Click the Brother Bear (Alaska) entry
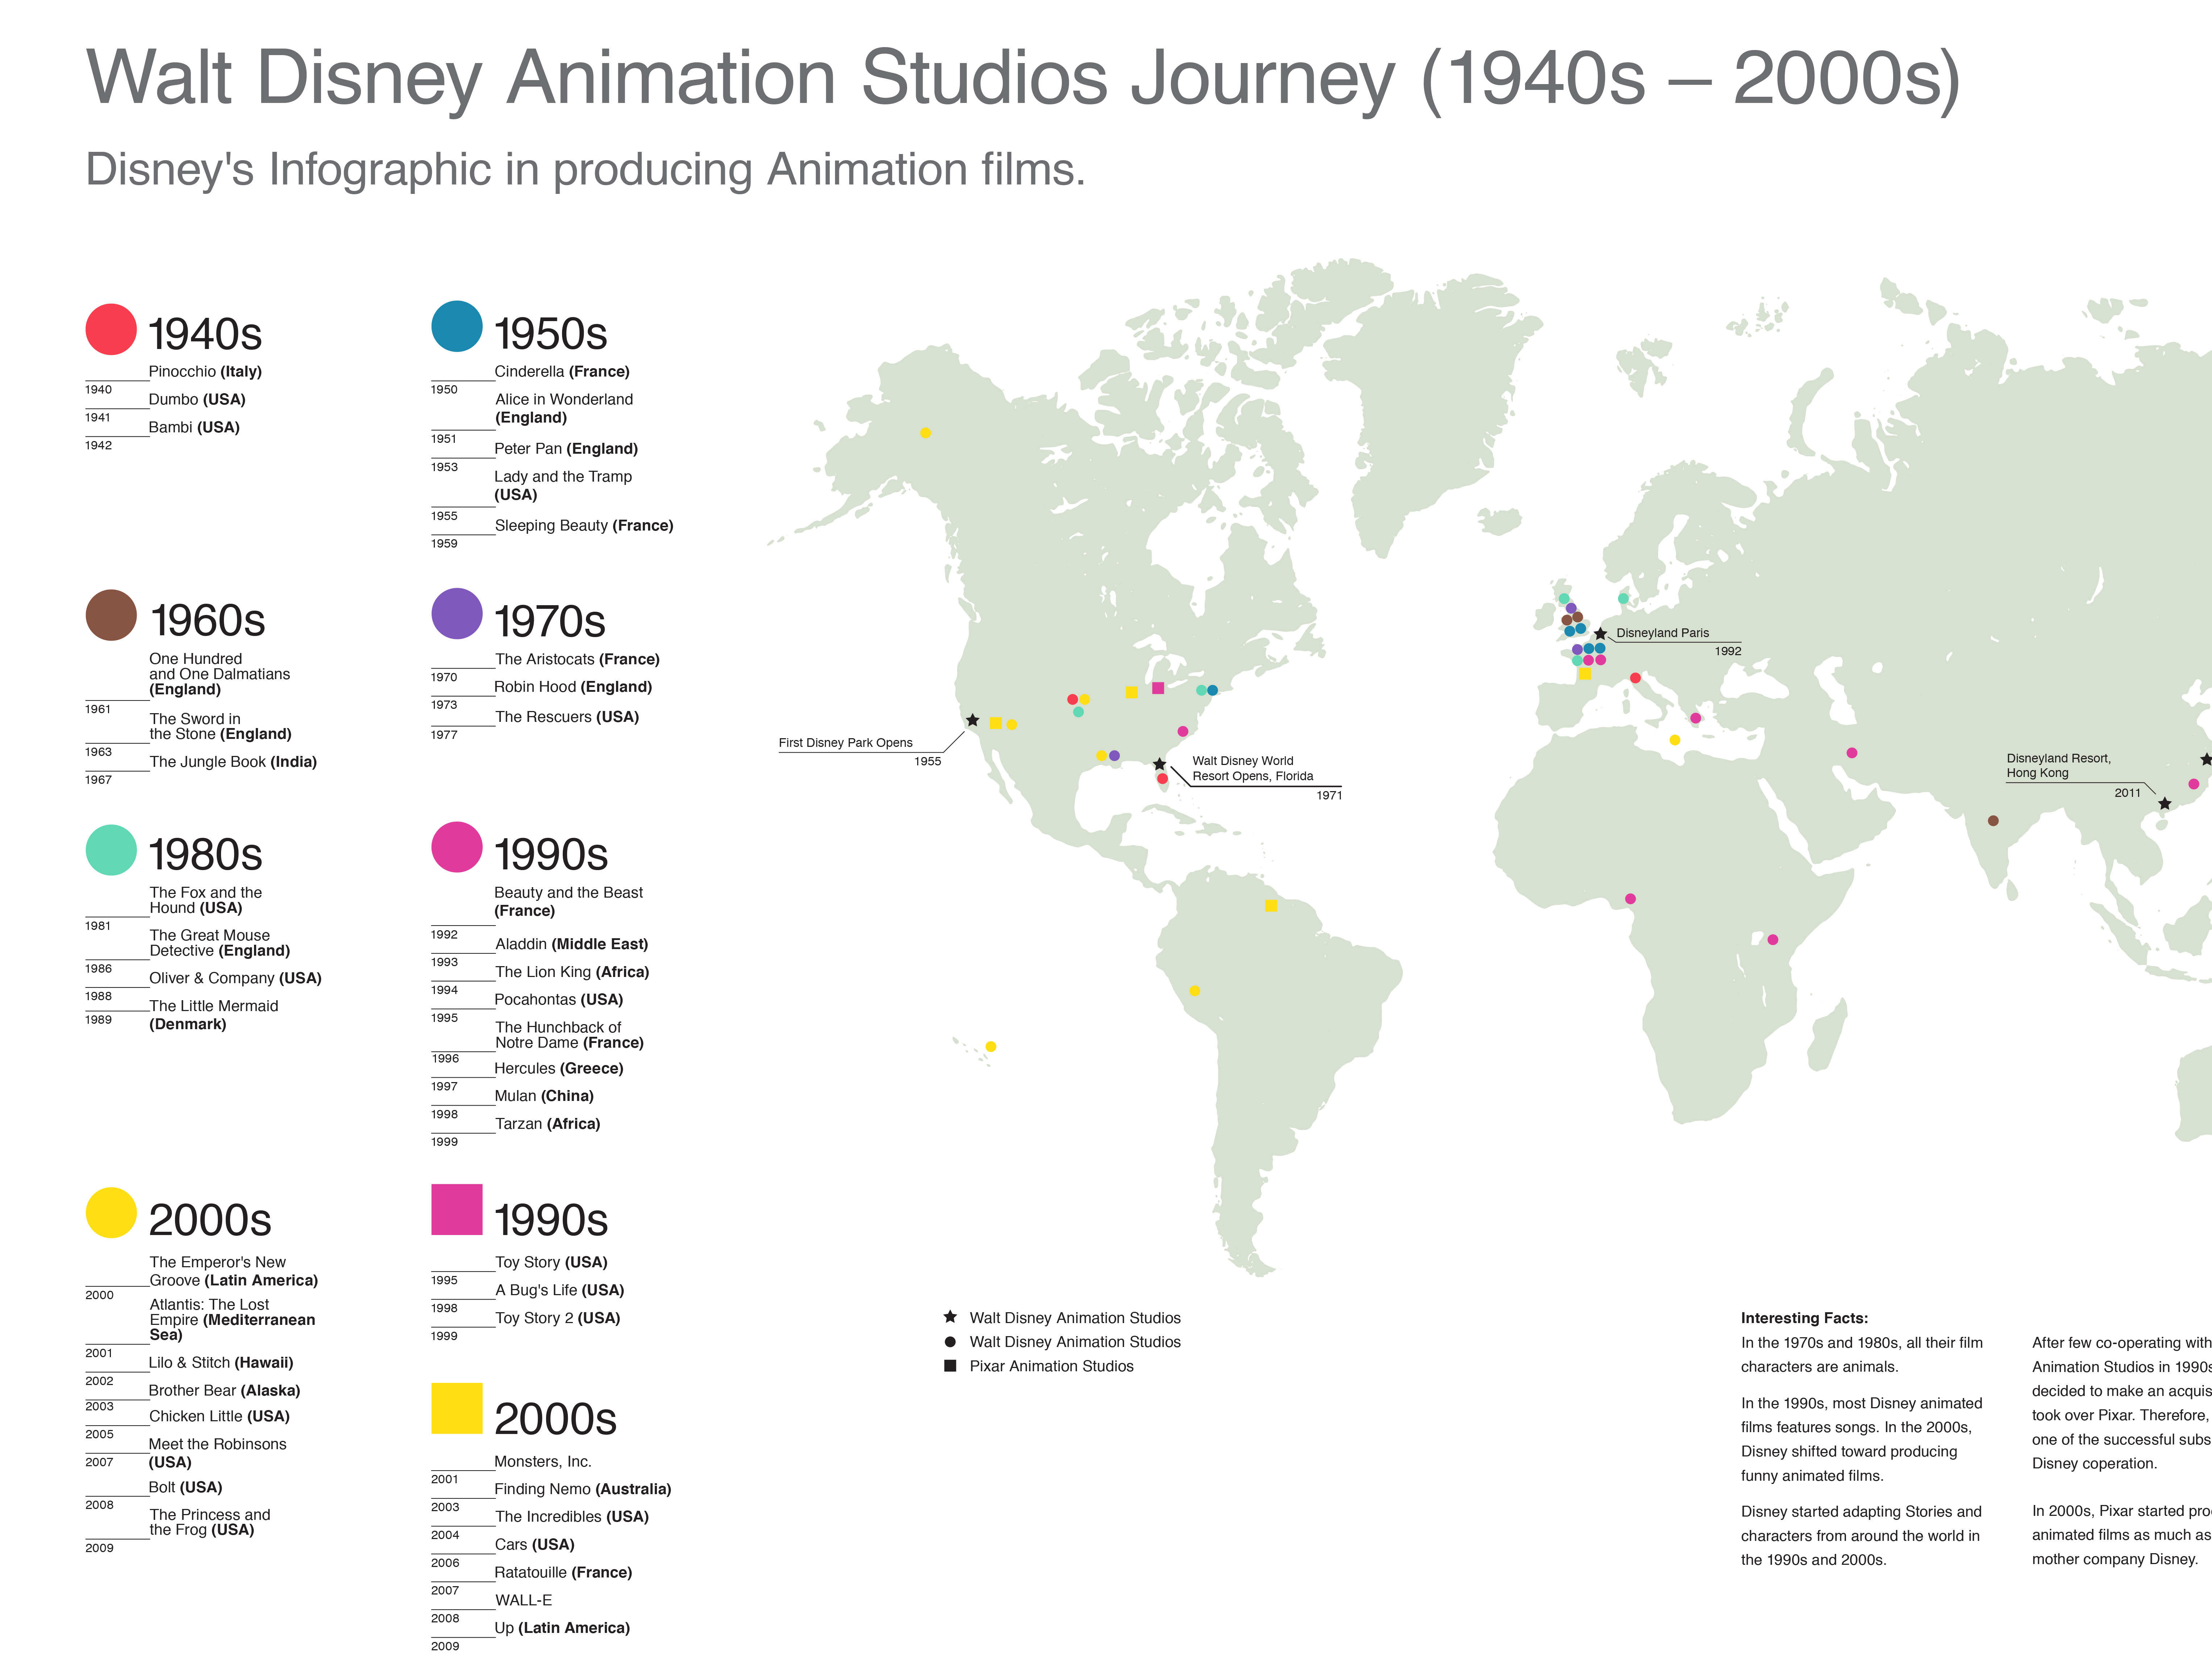 224,1391
